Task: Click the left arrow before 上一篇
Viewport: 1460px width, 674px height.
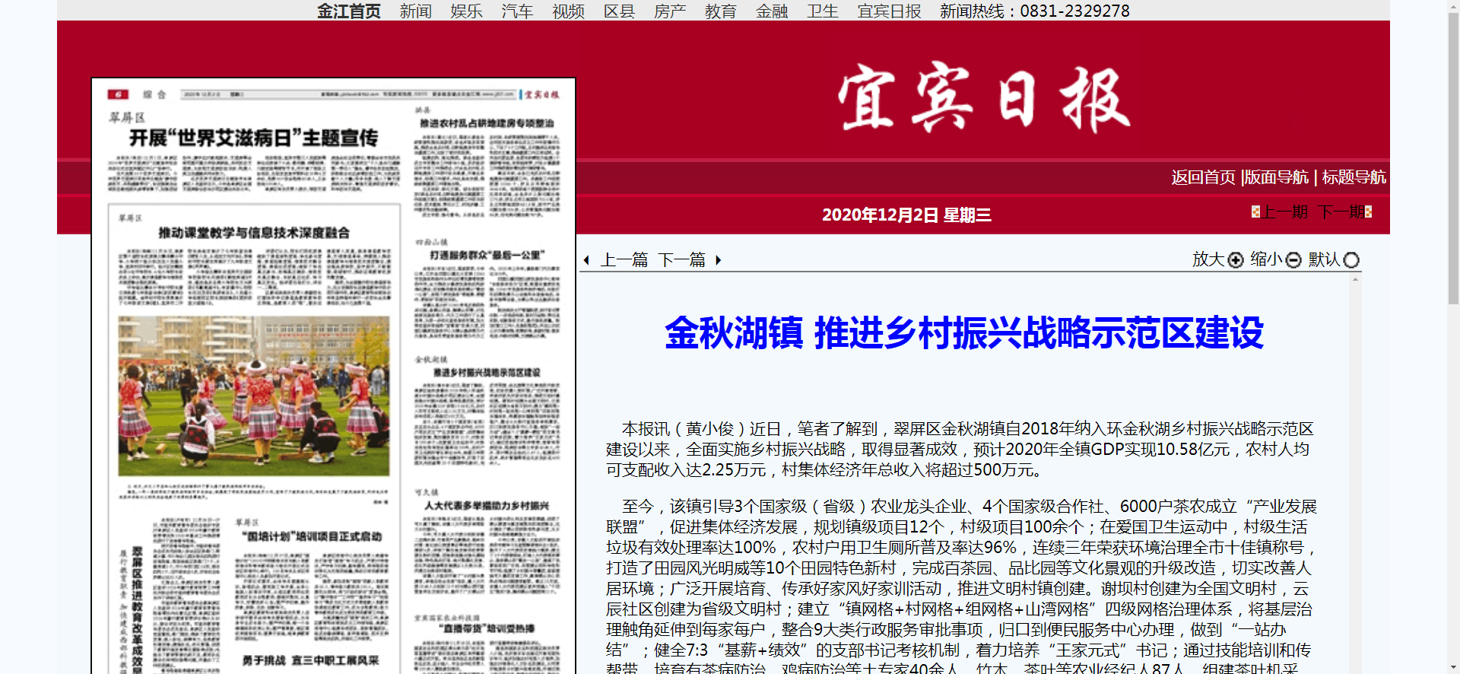Action: click(586, 260)
